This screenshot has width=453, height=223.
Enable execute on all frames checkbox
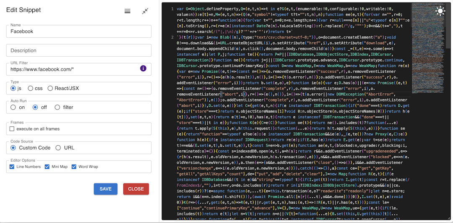(12, 129)
